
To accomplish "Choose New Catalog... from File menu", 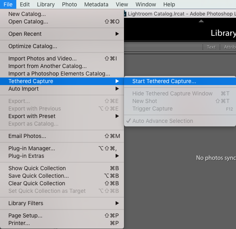I will pos(62,14).
